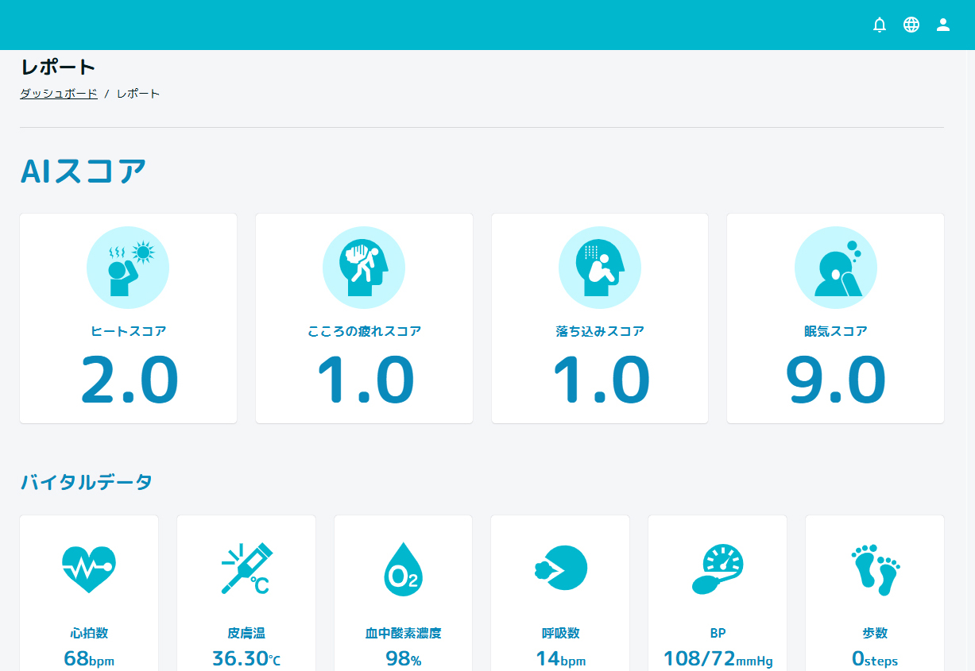The width and height of the screenshot is (975, 671).
Task: Click the 歩数 footprints icon
Action: (x=875, y=569)
